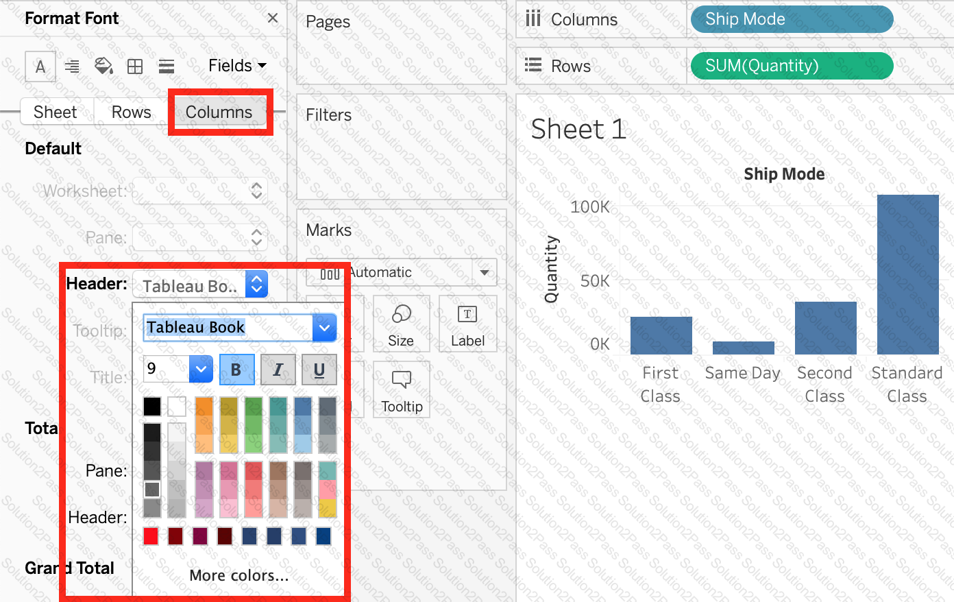The image size is (954, 602).
Task: Click the Label mark card icon
Action: [467, 325]
